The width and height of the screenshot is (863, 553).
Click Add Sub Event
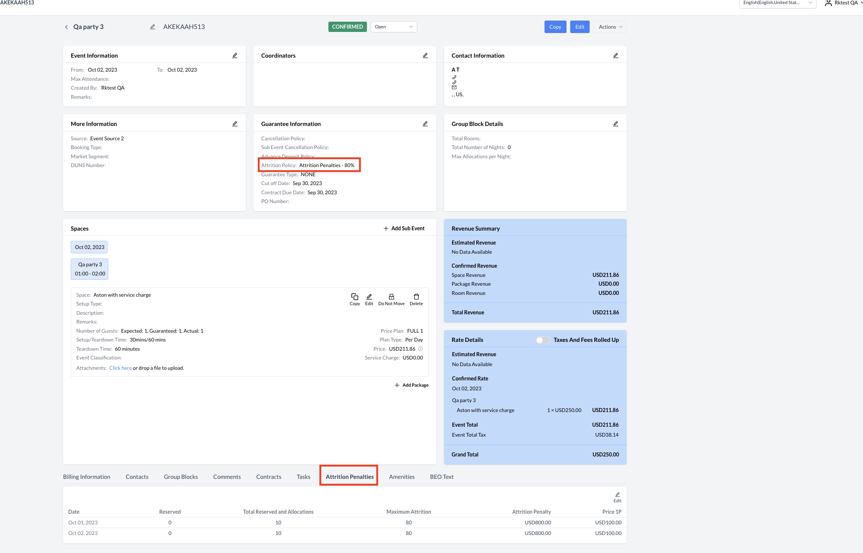pyautogui.click(x=404, y=228)
